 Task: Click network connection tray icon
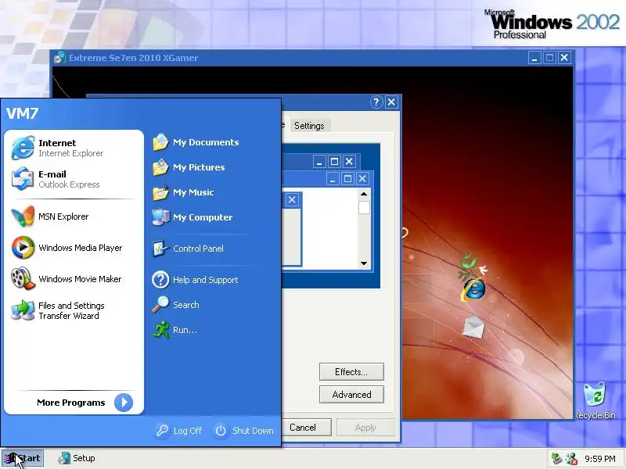coord(556,458)
